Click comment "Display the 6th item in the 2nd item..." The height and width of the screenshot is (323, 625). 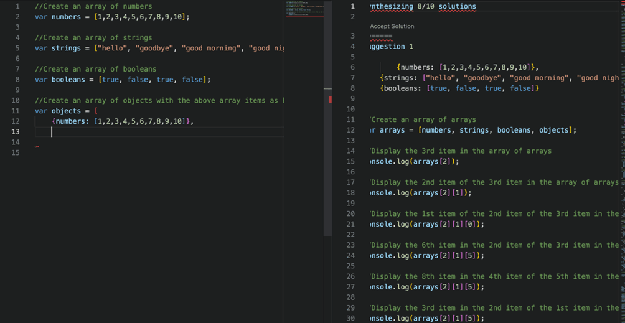pyautogui.click(x=494, y=245)
